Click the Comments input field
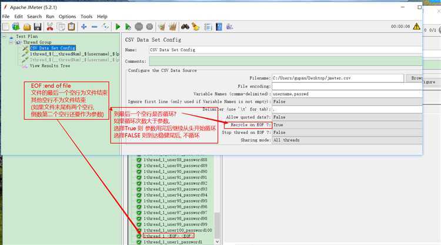This screenshot has height=245, width=441. tap(285, 61)
